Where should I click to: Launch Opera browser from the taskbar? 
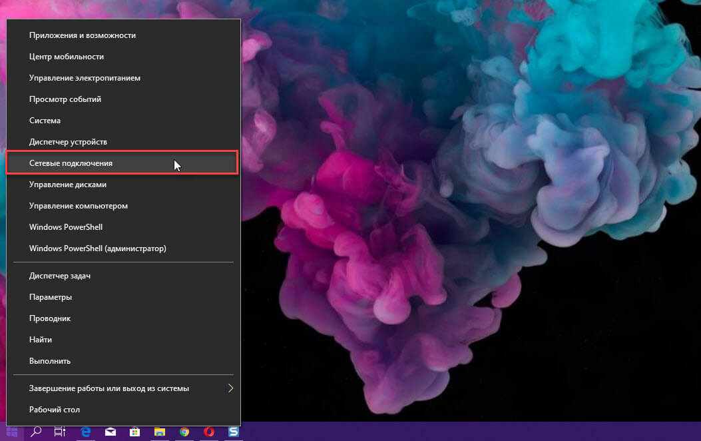tap(209, 432)
